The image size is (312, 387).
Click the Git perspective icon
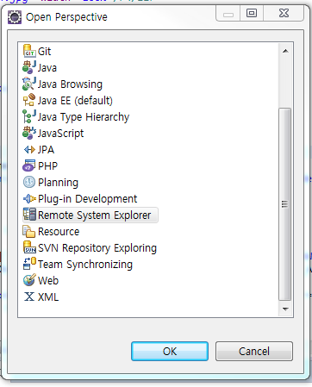[29, 51]
